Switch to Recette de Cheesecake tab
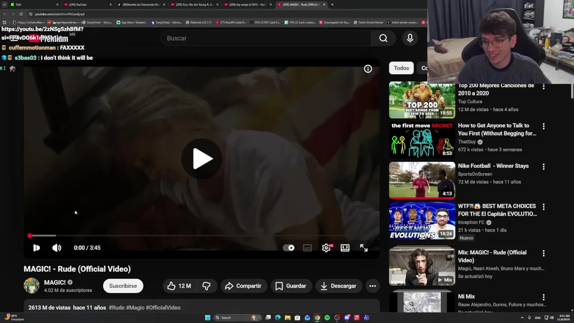574x323 pixels. click(x=141, y=4)
